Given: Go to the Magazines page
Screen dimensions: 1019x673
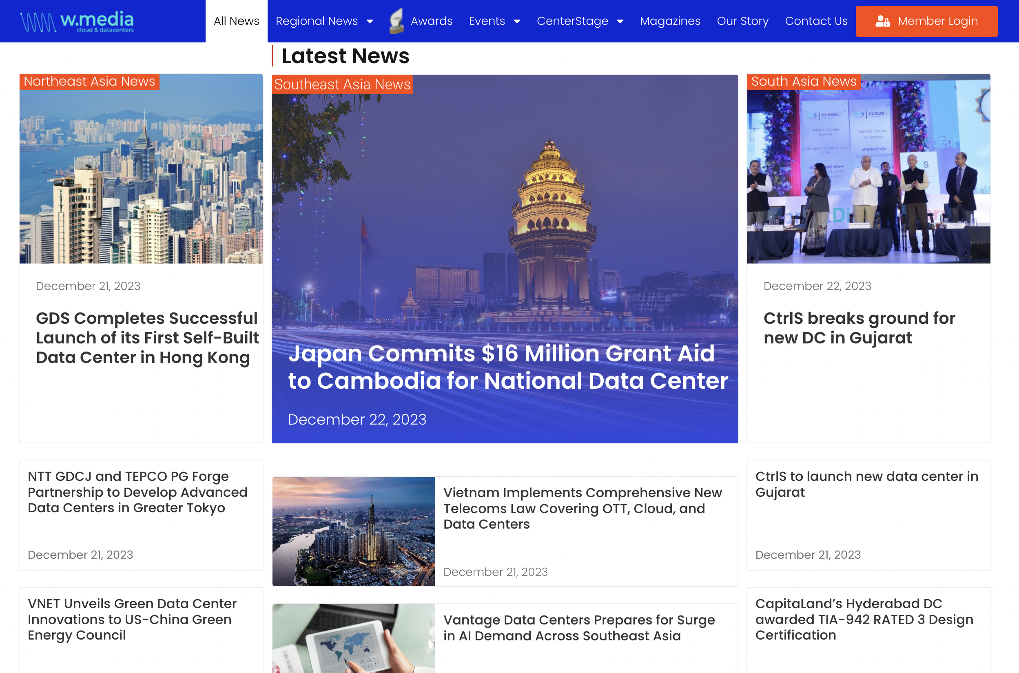Looking at the screenshot, I should [x=670, y=21].
